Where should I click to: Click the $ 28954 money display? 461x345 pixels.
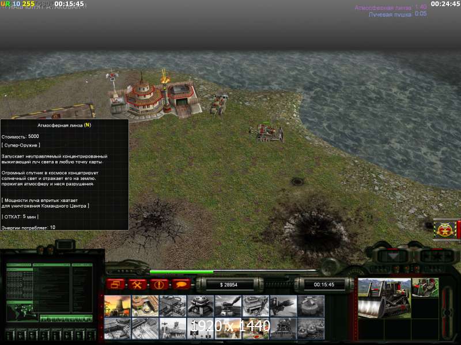(x=228, y=285)
